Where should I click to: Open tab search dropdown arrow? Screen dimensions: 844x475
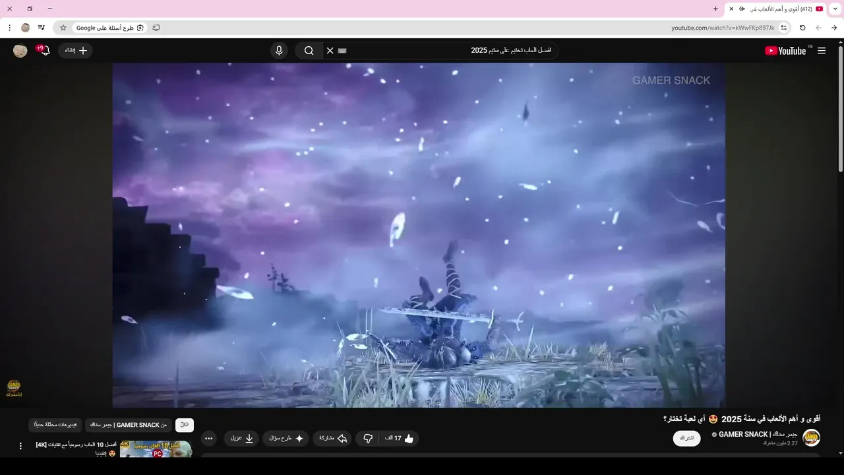(x=835, y=9)
